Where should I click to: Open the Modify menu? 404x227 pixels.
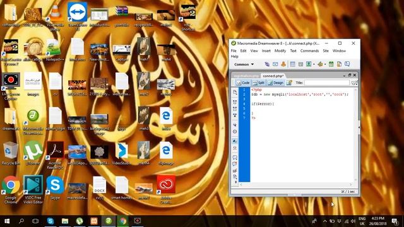280,50
